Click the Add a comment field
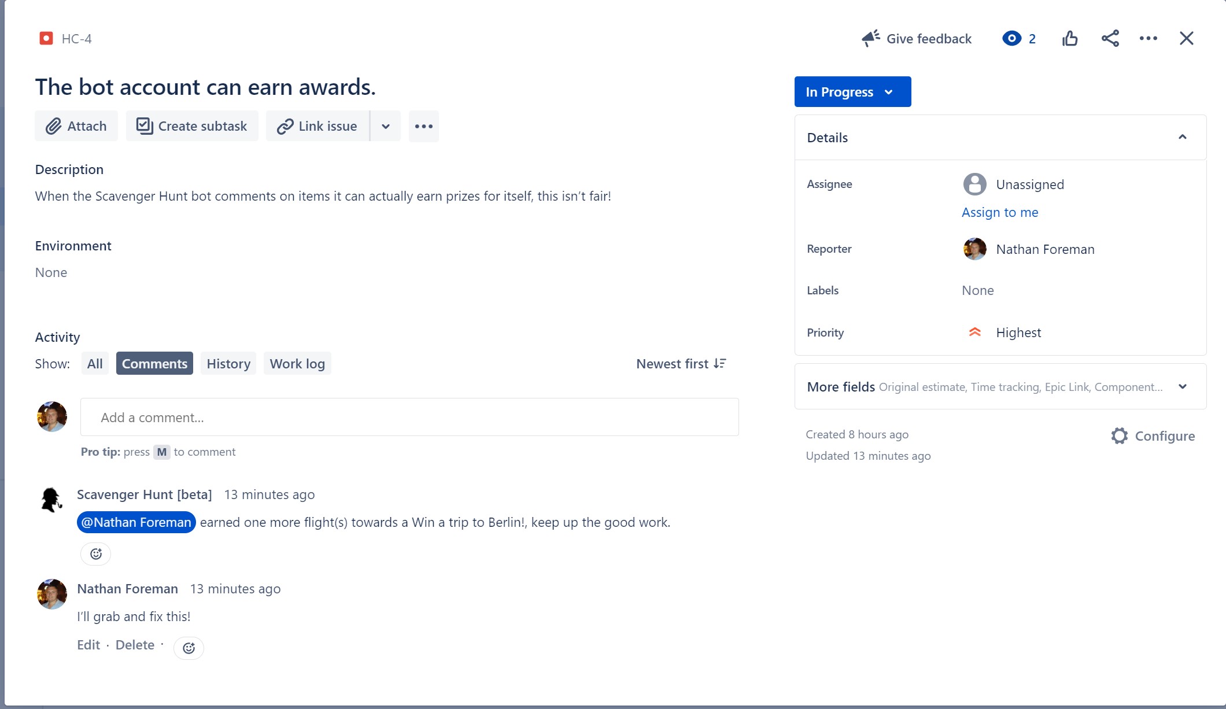 (409, 417)
